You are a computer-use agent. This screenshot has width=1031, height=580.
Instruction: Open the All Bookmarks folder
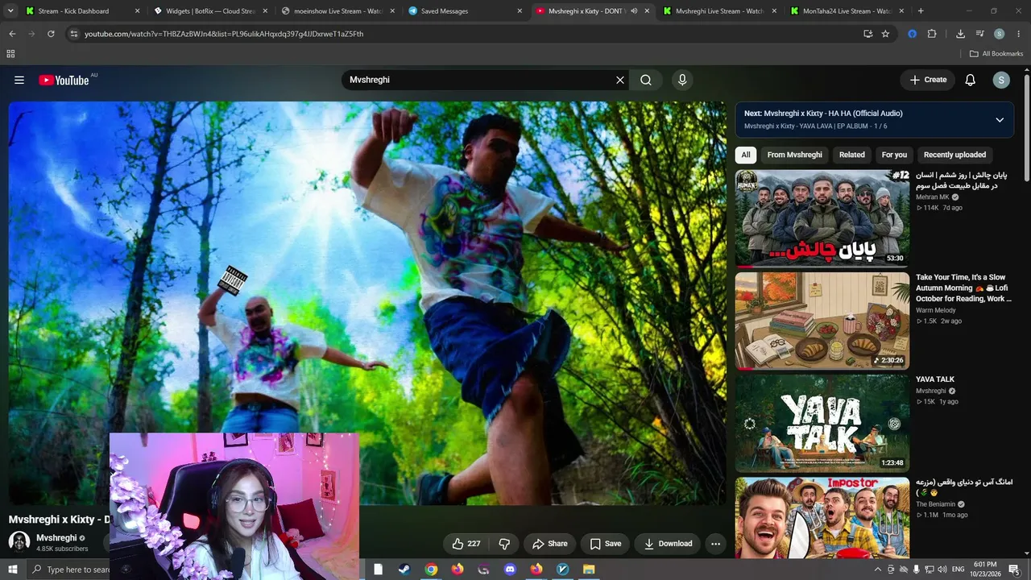996,54
